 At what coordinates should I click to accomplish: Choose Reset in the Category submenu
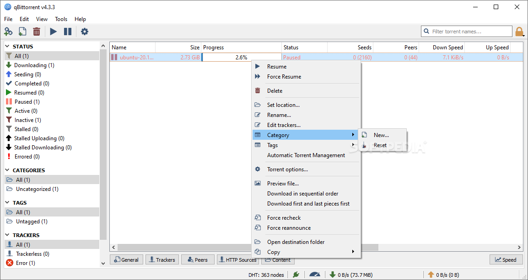[x=383, y=145]
